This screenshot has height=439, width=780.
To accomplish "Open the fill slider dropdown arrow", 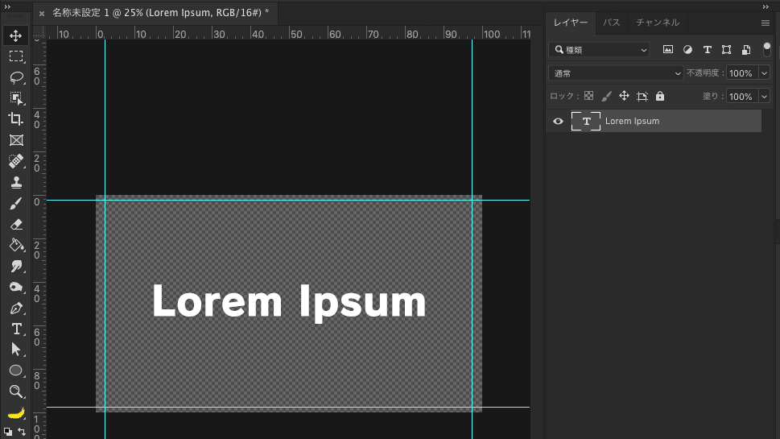I will (x=764, y=97).
